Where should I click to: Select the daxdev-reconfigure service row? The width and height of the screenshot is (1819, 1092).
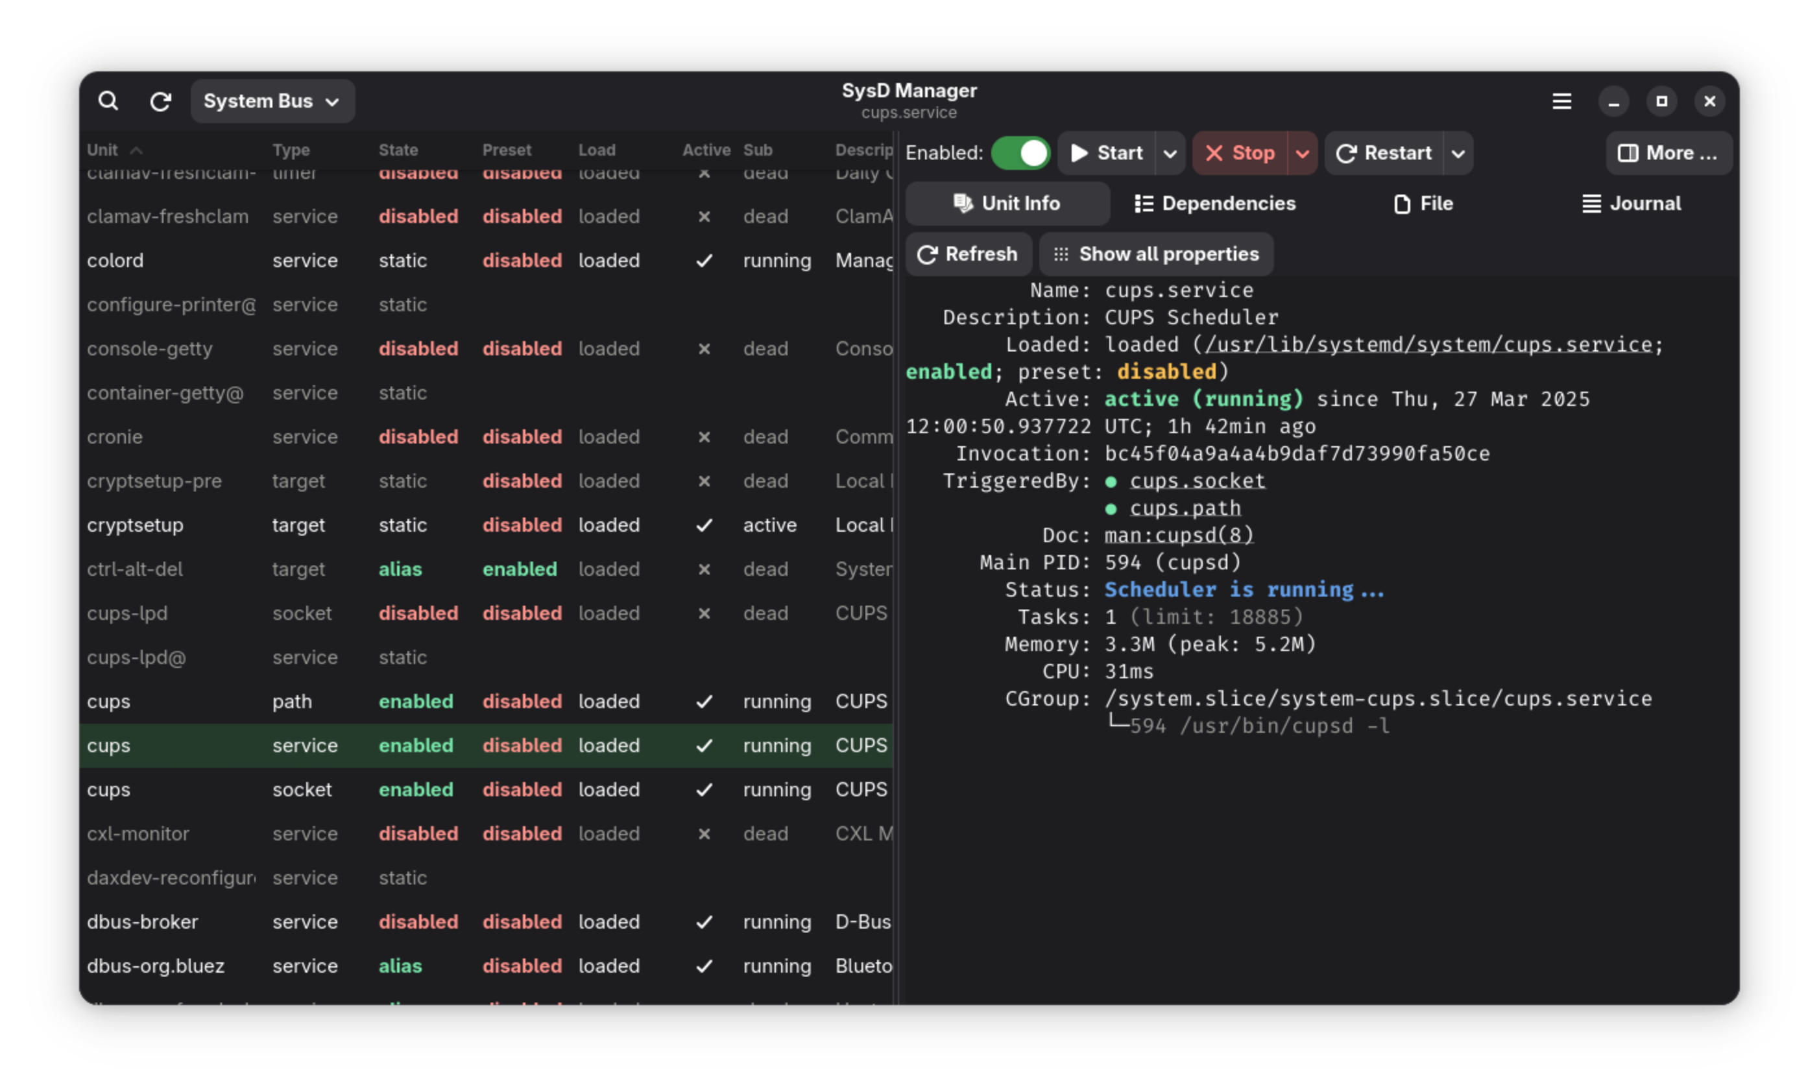click(486, 878)
